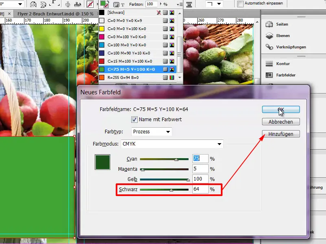326x244 pixels.
Task: Click the select content icon
Action: (77, 4)
